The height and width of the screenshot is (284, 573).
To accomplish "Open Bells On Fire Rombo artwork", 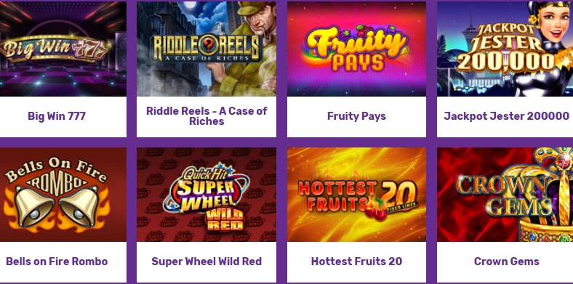I will pos(63,195).
